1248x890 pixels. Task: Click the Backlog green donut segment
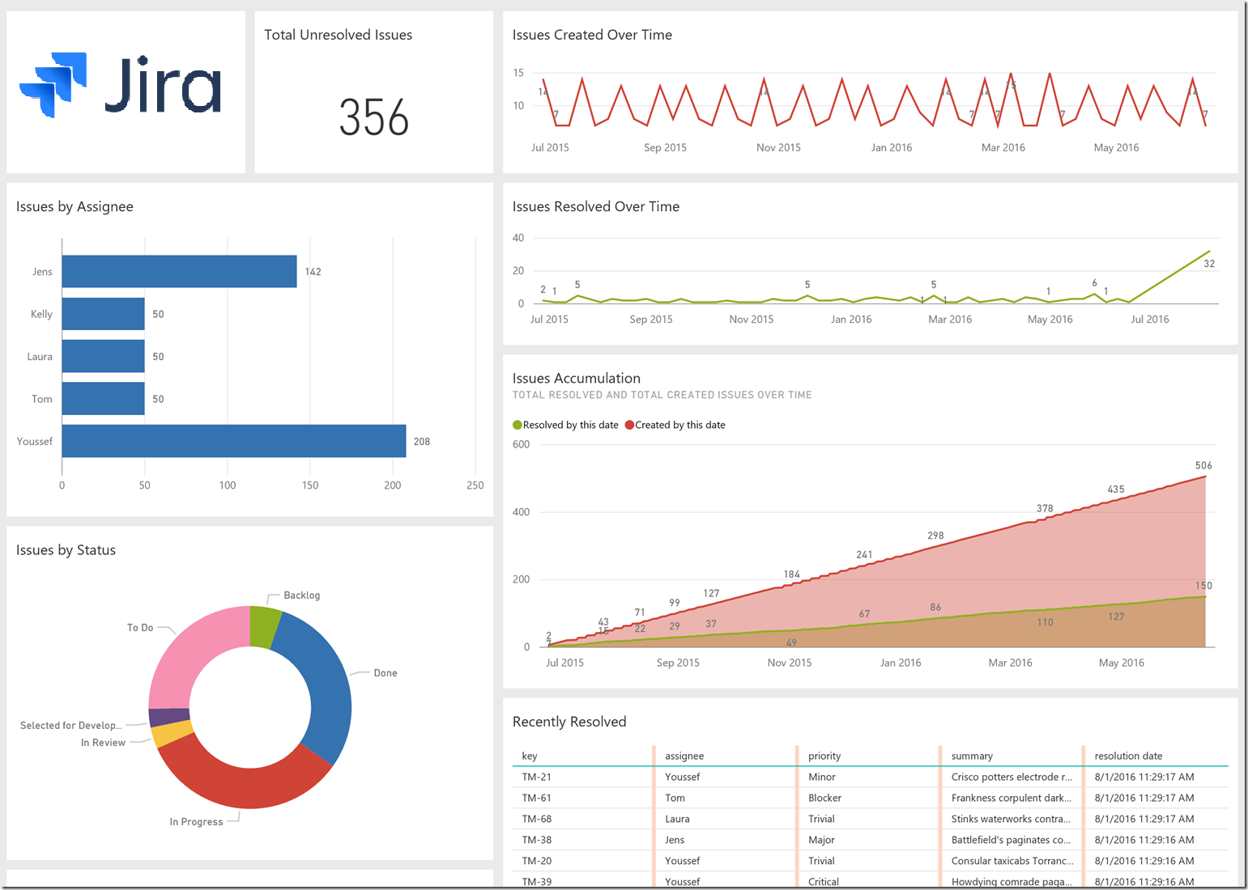[x=263, y=627]
